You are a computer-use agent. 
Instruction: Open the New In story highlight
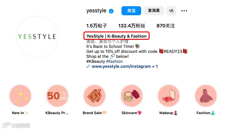[20, 96]
